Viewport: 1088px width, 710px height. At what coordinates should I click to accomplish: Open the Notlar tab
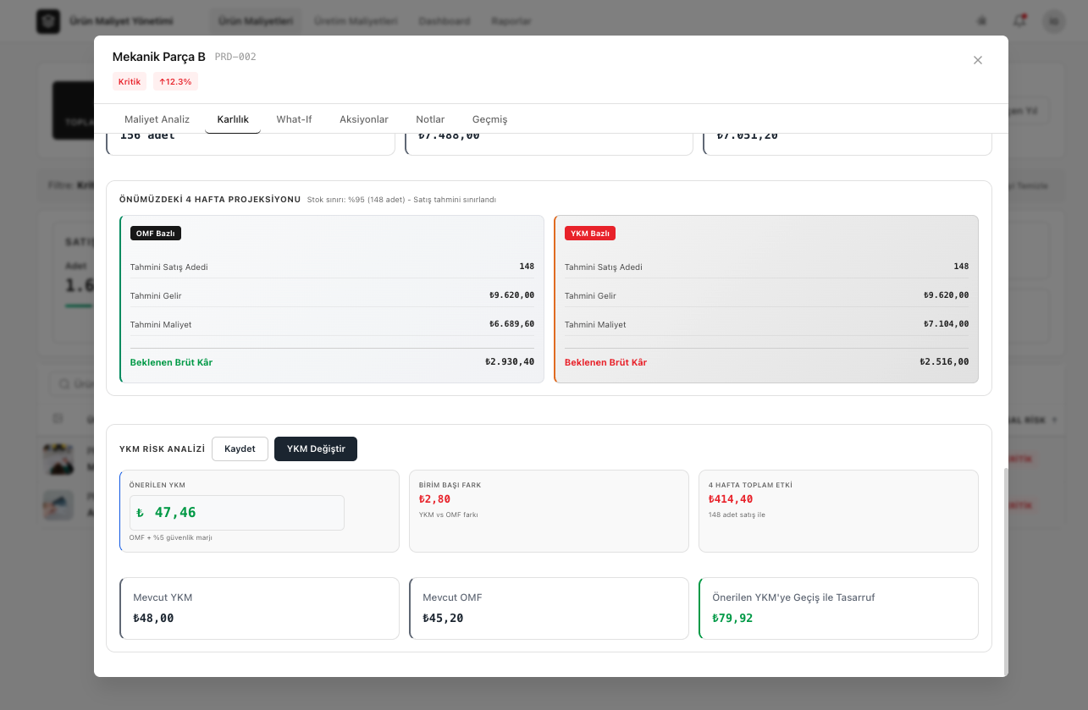[430, 119]
